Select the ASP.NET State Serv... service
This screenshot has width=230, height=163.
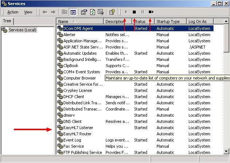(x=135, y=47)
